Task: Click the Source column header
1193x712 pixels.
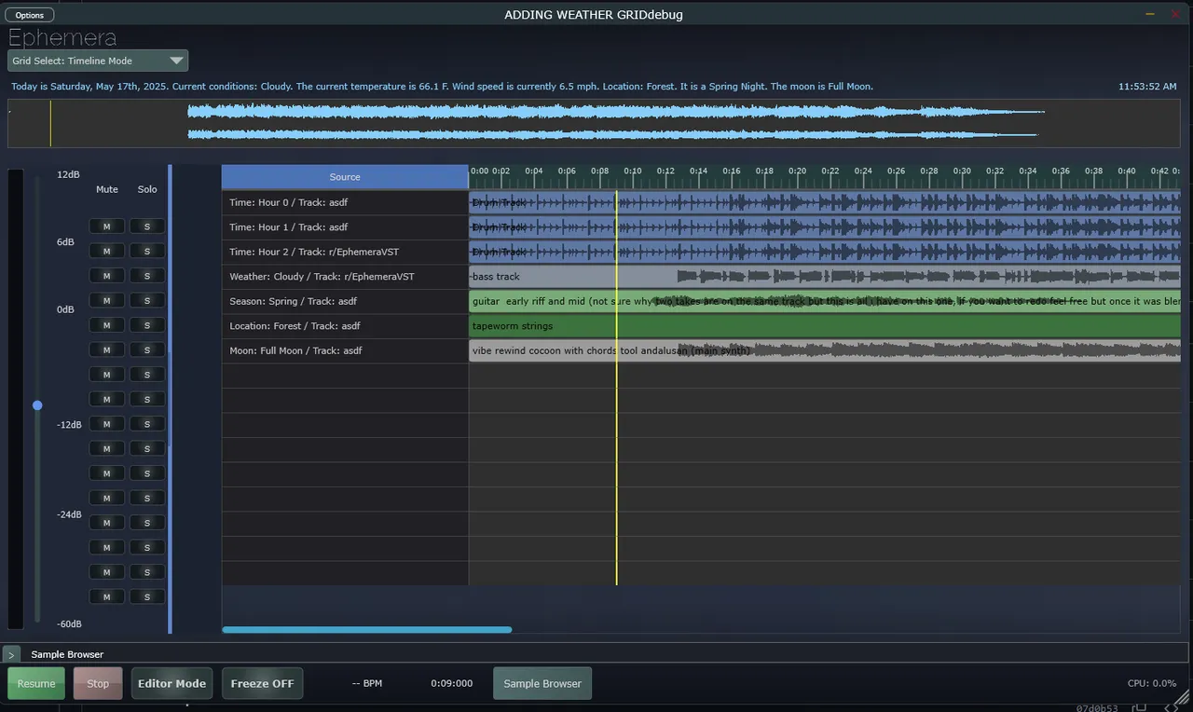Action: pyautogui.click(x=345, y=177)
